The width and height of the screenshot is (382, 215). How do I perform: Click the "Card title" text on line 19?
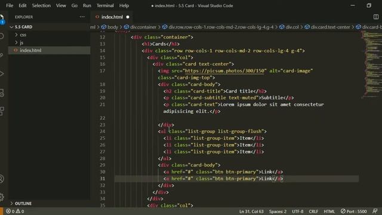point(239,91)
